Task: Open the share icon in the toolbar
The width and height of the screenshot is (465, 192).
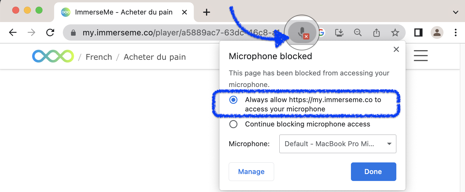Action: (x=377, y=32)
